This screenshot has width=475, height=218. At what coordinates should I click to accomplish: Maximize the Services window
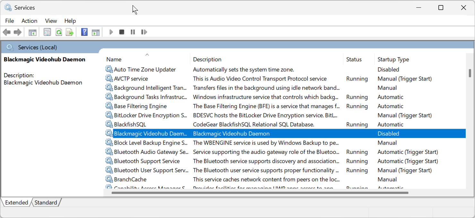pyautogui.click(x=441, y=7)
